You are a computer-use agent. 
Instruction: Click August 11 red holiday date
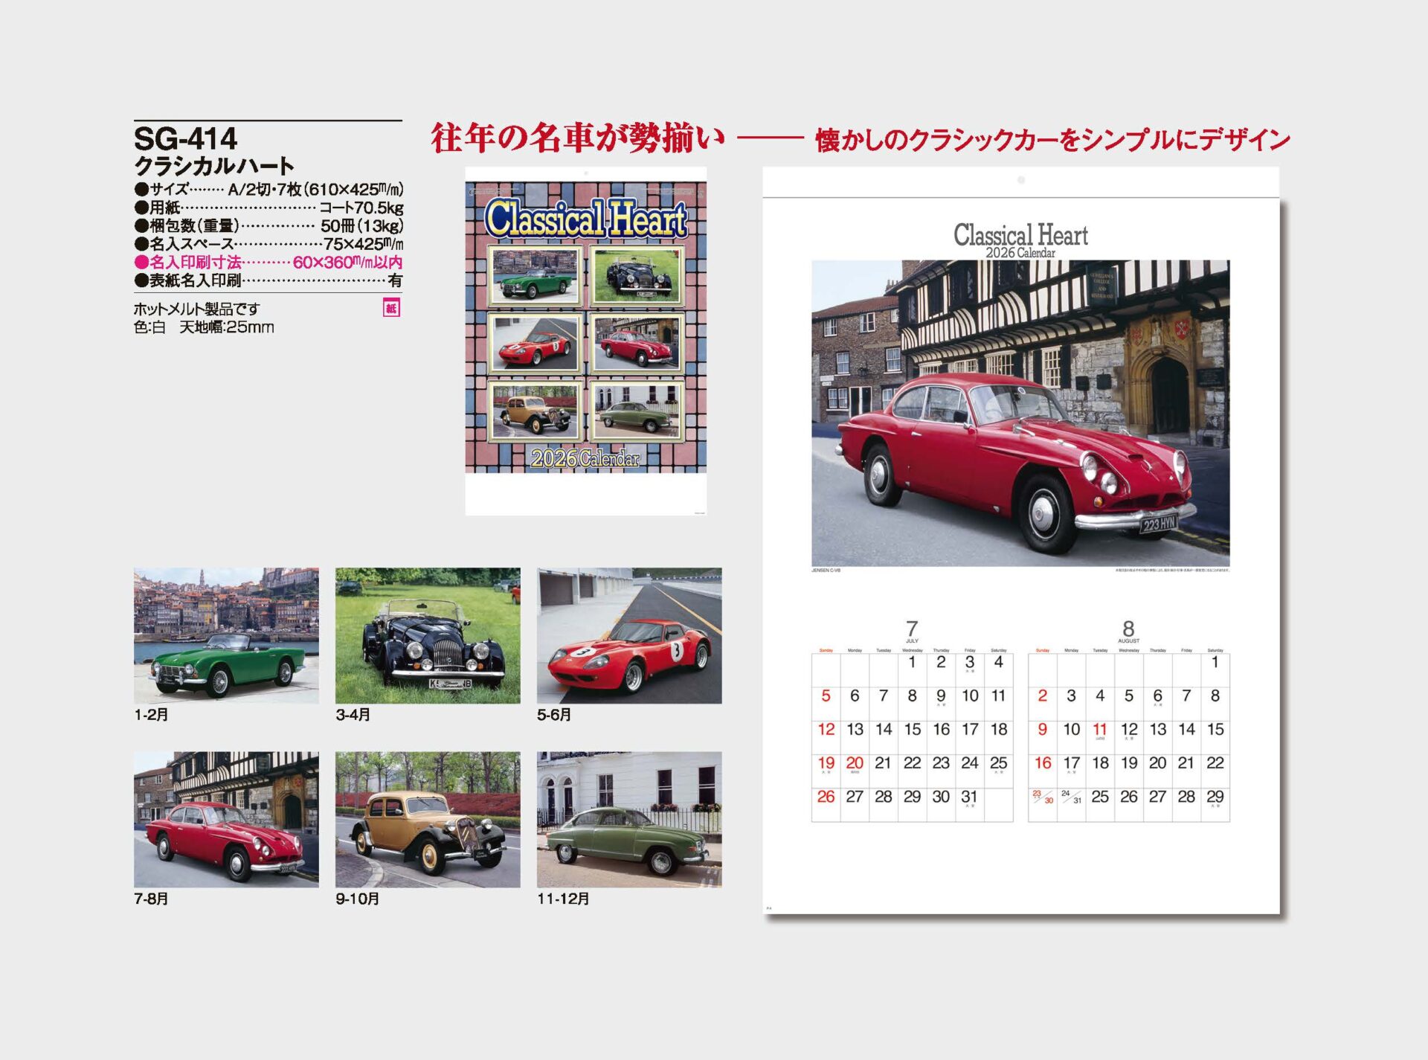coord(1100,730)
